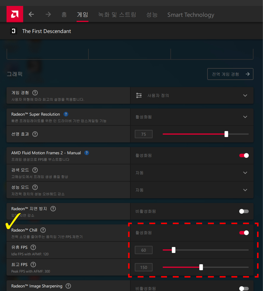Switch to the 홈 tab
This screenshot has height=291, width=263.
tap(64, 15)
